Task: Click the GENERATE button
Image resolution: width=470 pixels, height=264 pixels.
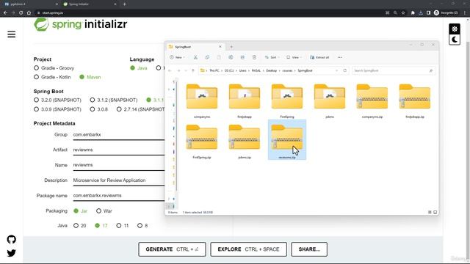Action: (172, 249)
